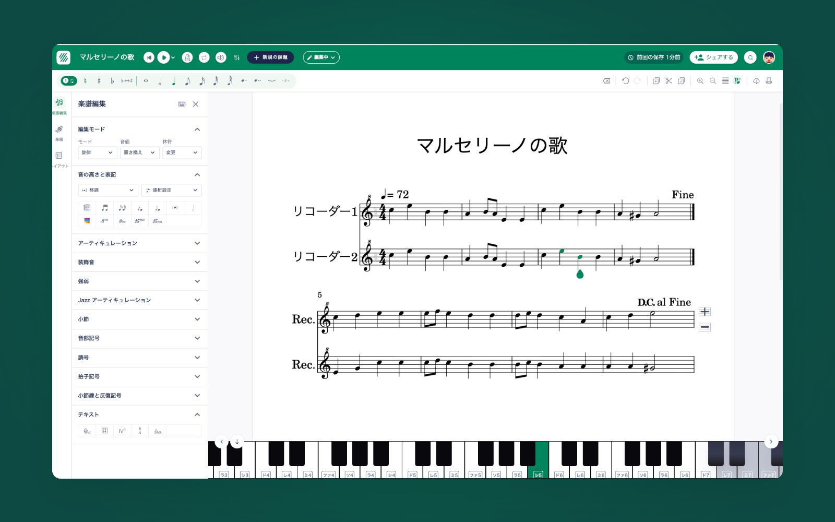835x522 pixels.
Task: Select the layout sidebar tab
Action: pos(59,159)
